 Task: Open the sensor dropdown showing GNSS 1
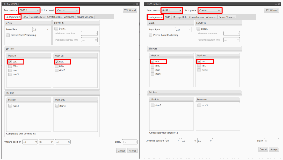[x=29, y=10]
